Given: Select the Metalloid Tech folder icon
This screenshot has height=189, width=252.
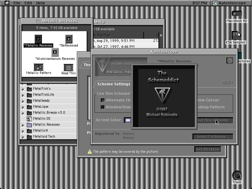Looking at the screenshot, I should (29, 137).
